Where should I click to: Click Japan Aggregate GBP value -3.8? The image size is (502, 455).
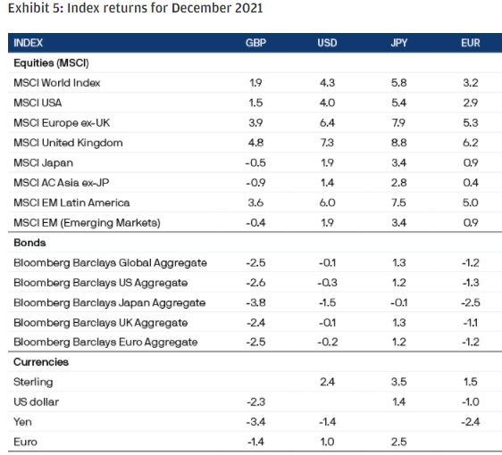[x=255, y=302]
